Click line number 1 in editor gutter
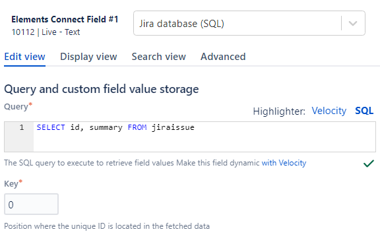380x242 pixels. pos(22,127)
